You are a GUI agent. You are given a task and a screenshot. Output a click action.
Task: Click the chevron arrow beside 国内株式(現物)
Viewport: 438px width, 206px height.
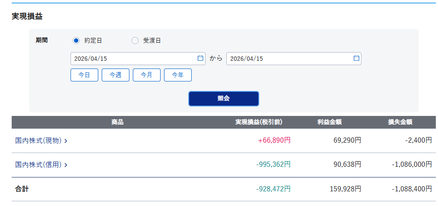click(66, 140)
